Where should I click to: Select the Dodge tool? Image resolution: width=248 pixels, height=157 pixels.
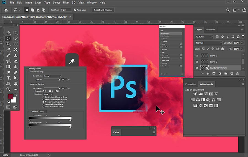tap(8, 72)
